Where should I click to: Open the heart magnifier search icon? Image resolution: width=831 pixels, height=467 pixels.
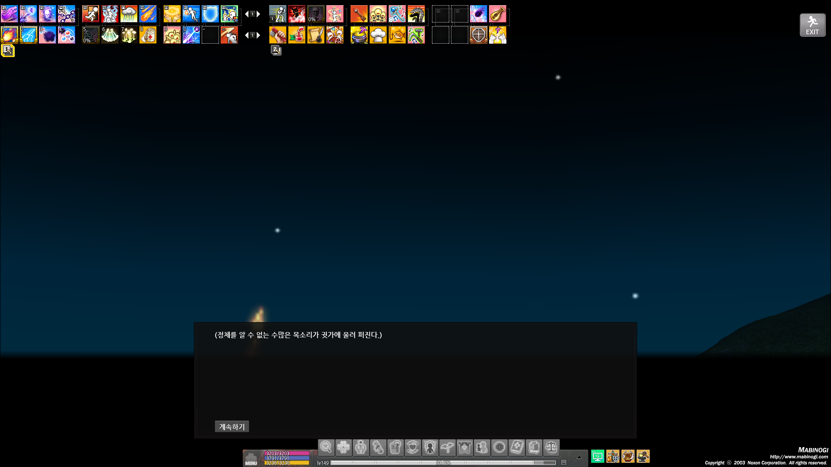click(326, 447)
